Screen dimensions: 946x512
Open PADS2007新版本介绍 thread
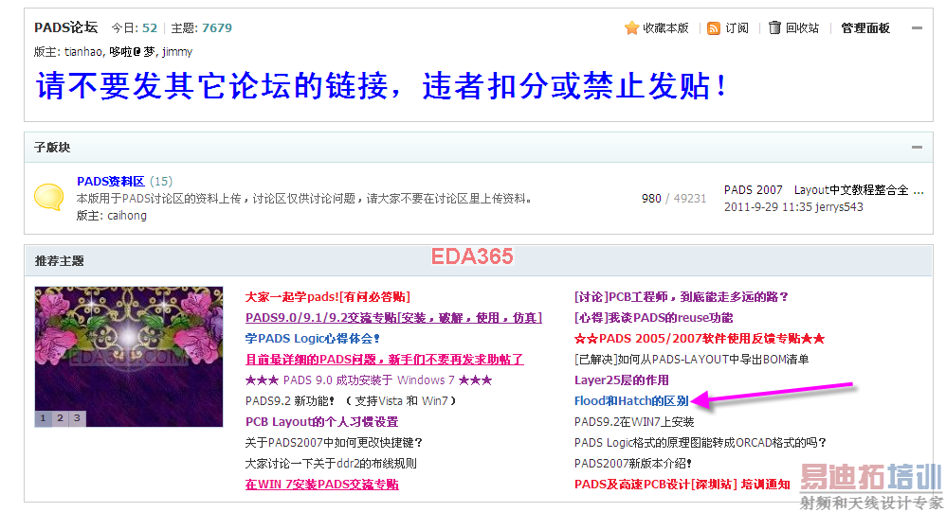(633, 464)
